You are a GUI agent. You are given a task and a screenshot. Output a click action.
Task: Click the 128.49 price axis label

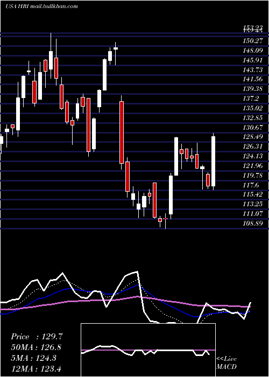tap(252, 137)
